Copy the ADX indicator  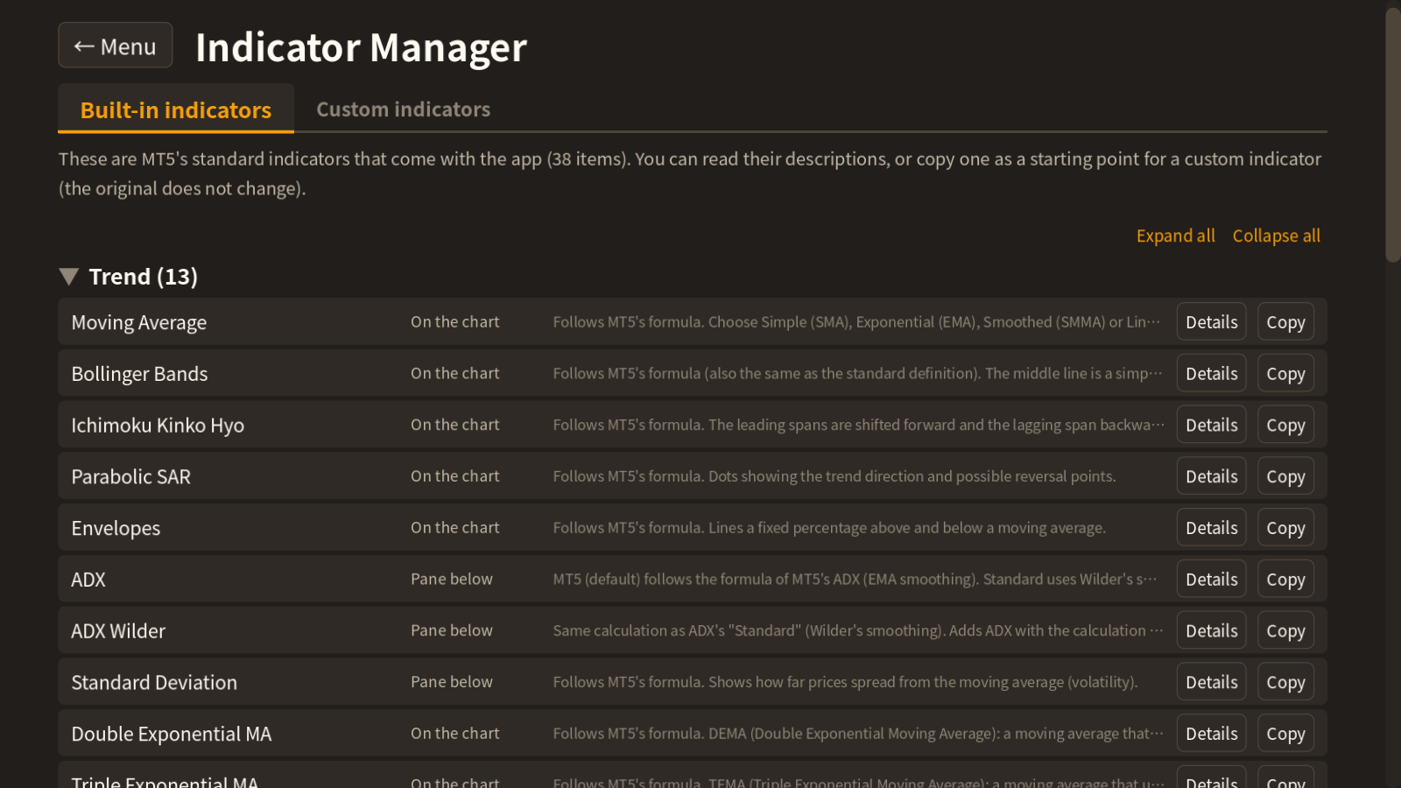pyautogui.click(x=1285, y=580)
